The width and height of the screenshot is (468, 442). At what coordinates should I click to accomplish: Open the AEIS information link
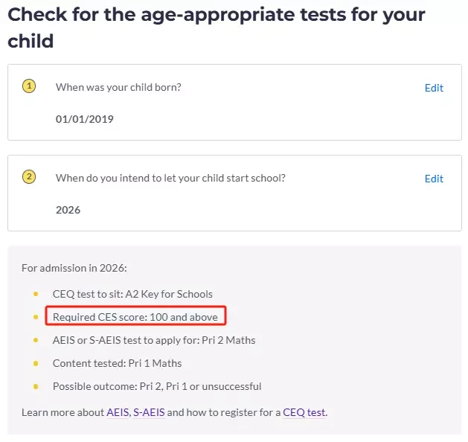(118, 412)
